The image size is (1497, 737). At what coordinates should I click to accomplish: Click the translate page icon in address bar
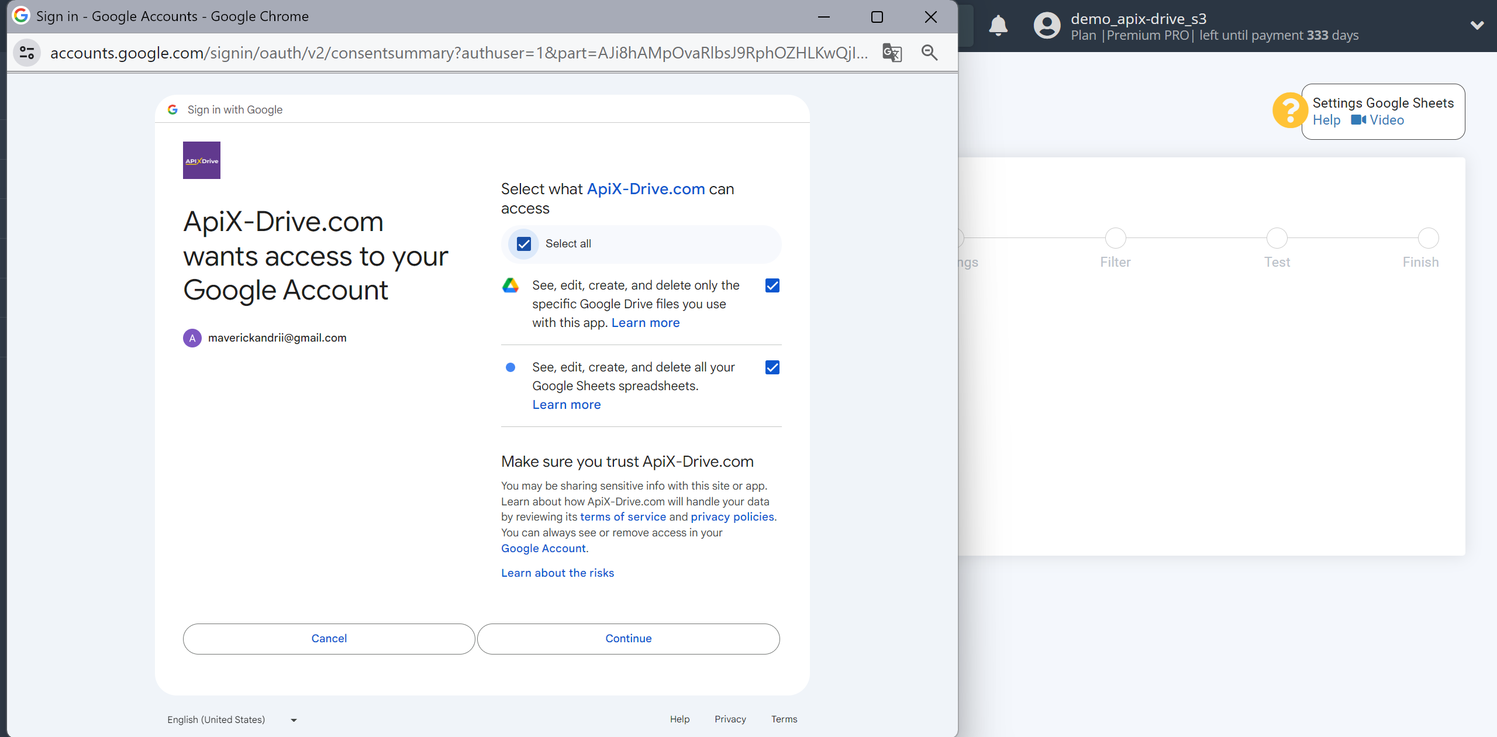[891, 53]
